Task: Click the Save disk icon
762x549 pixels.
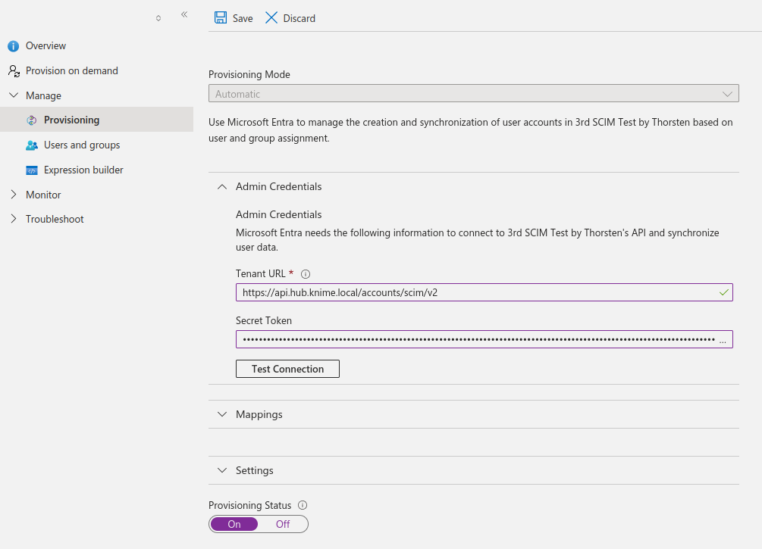Action: (x=220, y=18)
